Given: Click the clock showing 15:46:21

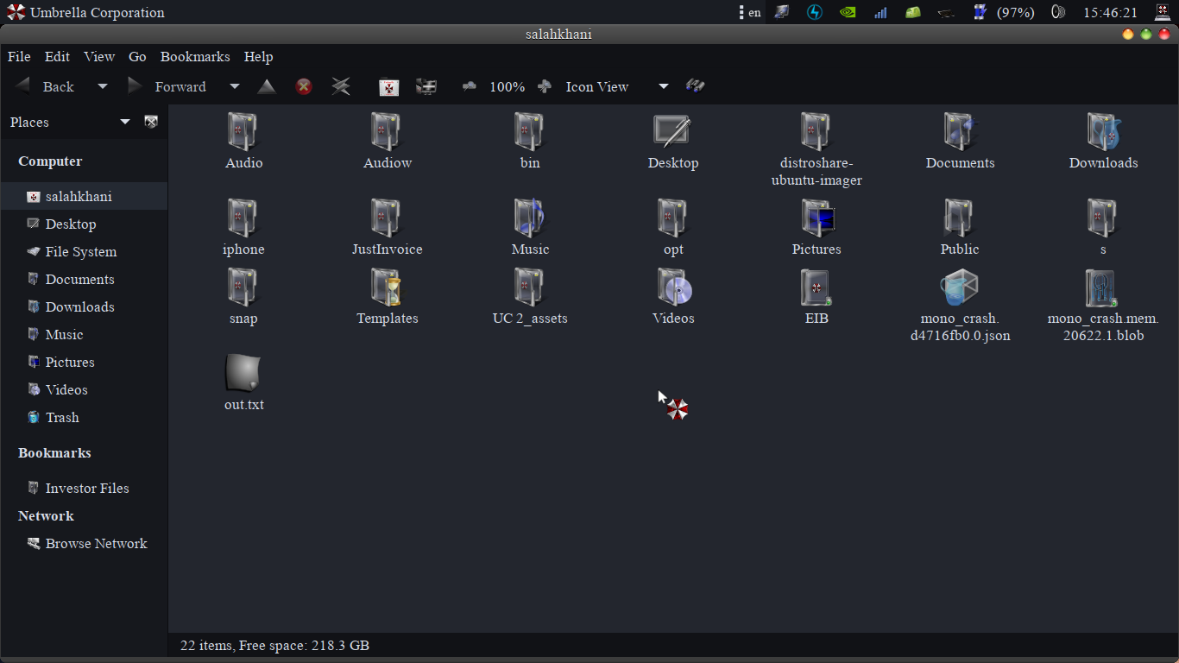Looking at the screenshot, I should pyautogui.click(x=1111, y=12).
